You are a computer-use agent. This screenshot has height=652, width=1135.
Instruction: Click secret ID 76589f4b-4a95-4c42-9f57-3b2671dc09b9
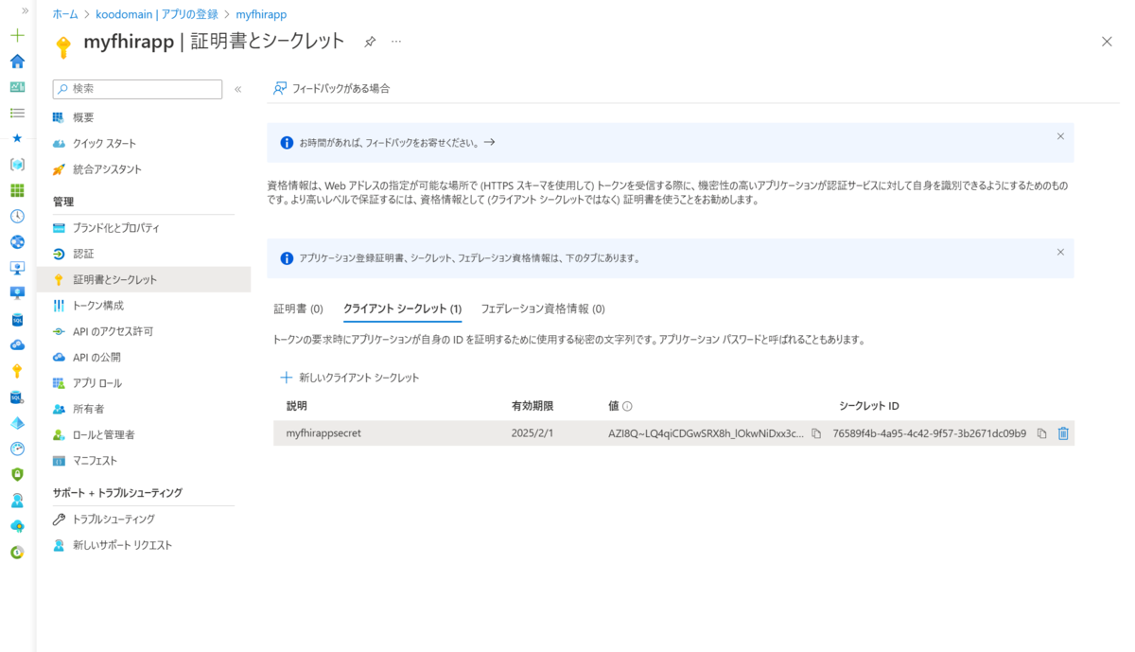[930, 433]
